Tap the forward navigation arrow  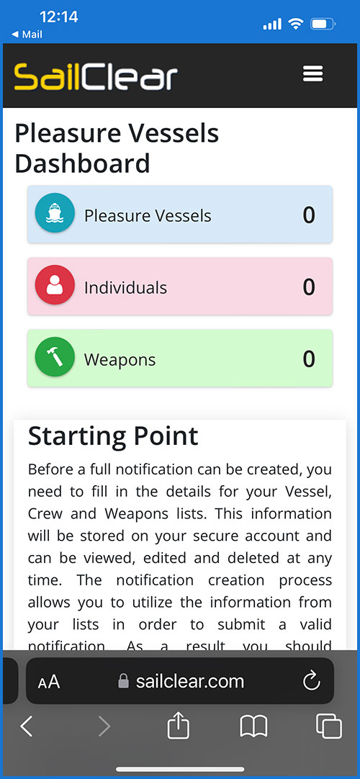click(x=104, y=727)
